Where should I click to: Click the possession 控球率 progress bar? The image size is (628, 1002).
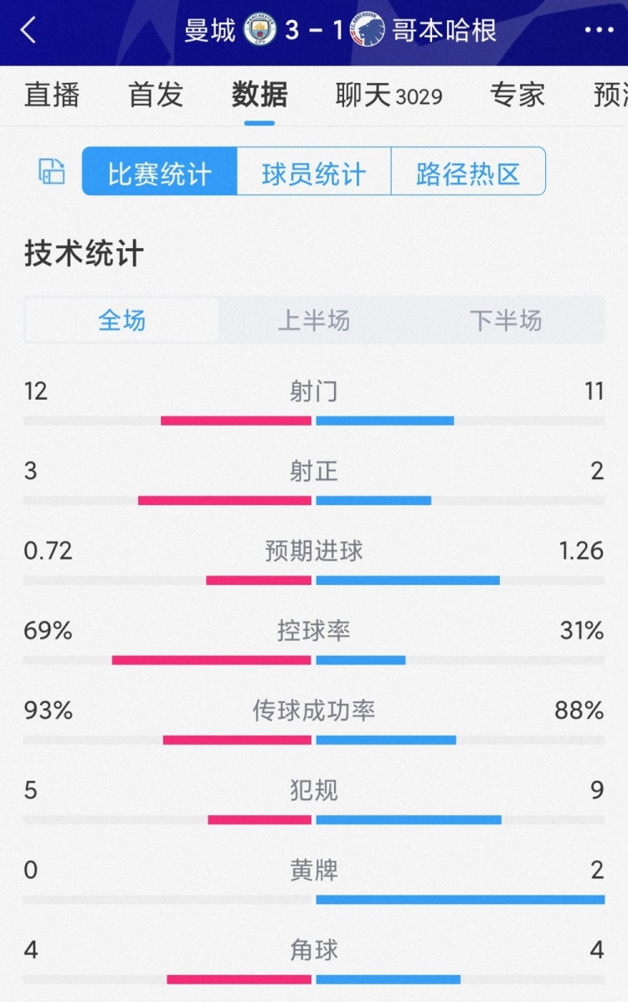tap(314, 660)
